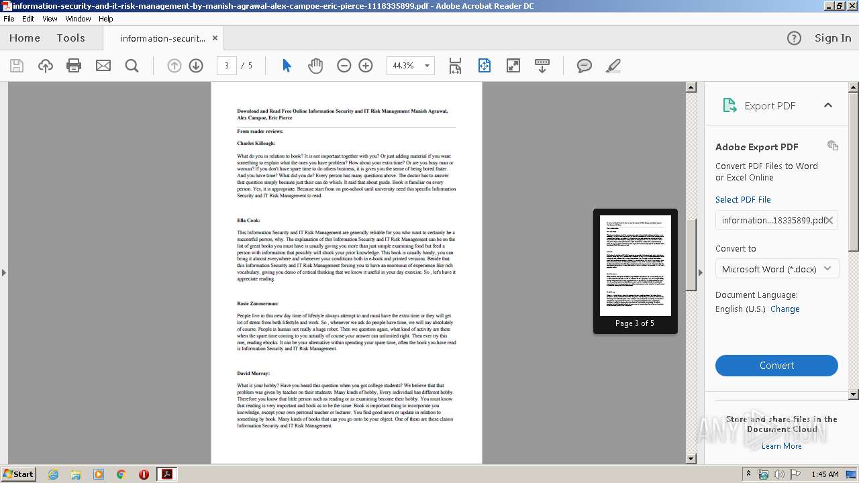The width and height of the screenshot is (859, 483).
Task: Click the 'From reader reviews:' heading
Action: coord(260,131)
